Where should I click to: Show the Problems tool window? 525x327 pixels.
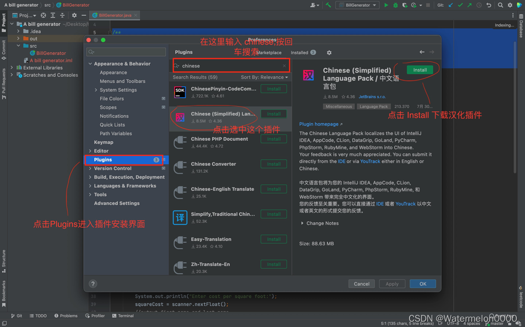point(65,315)
